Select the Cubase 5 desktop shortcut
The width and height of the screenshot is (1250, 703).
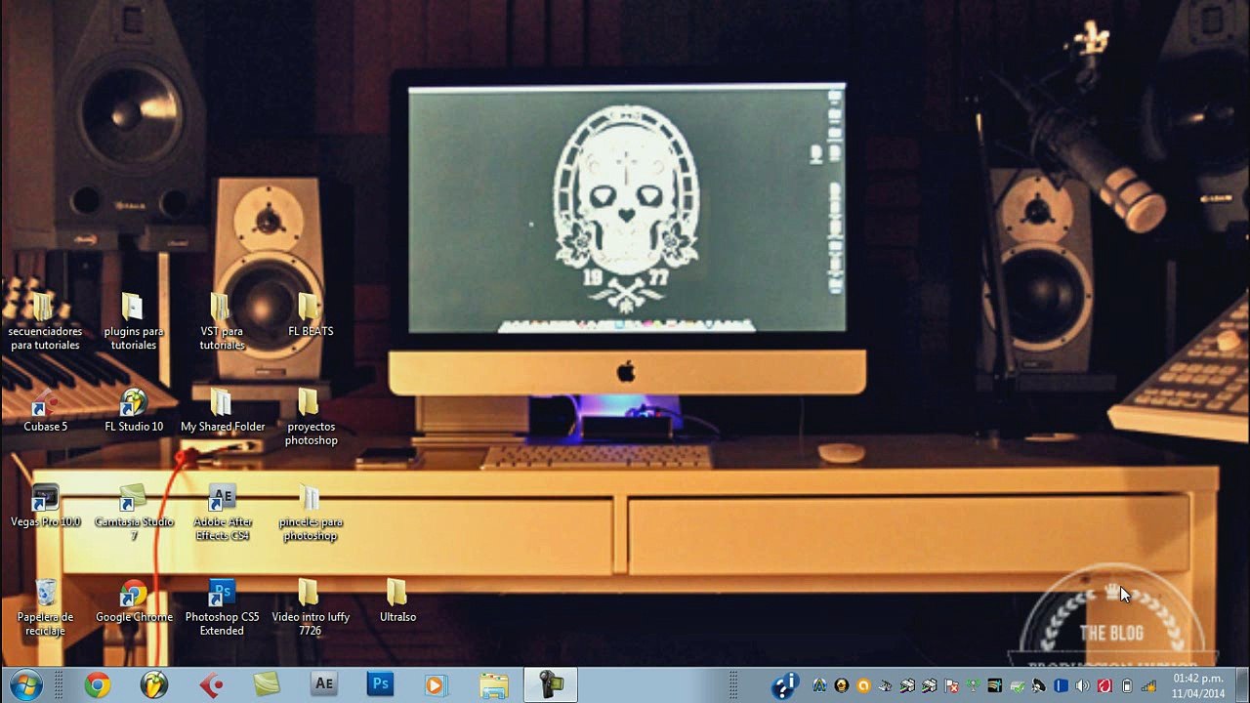pos(45,411)
